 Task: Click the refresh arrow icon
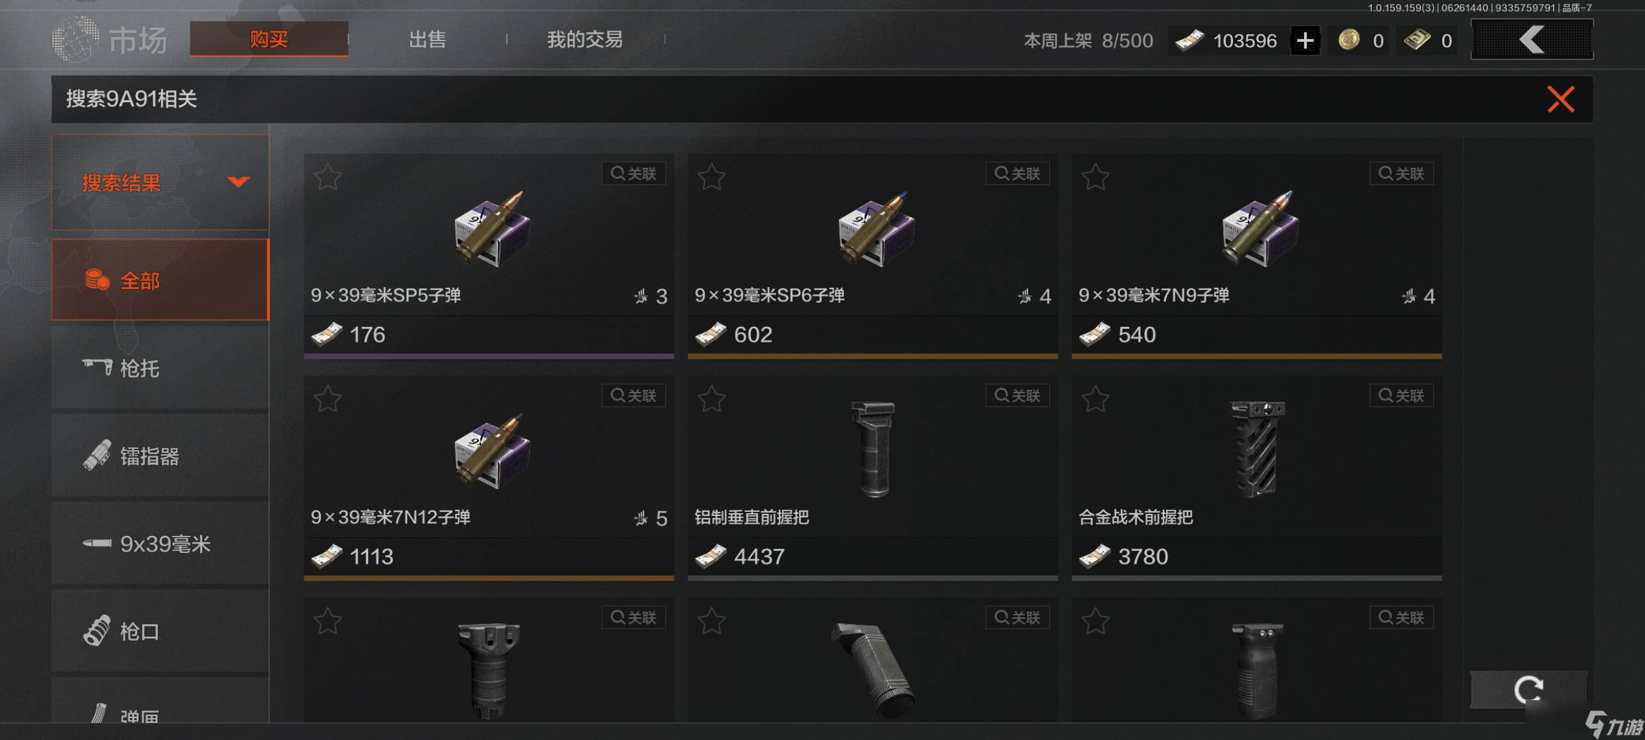pos(1528,690)
